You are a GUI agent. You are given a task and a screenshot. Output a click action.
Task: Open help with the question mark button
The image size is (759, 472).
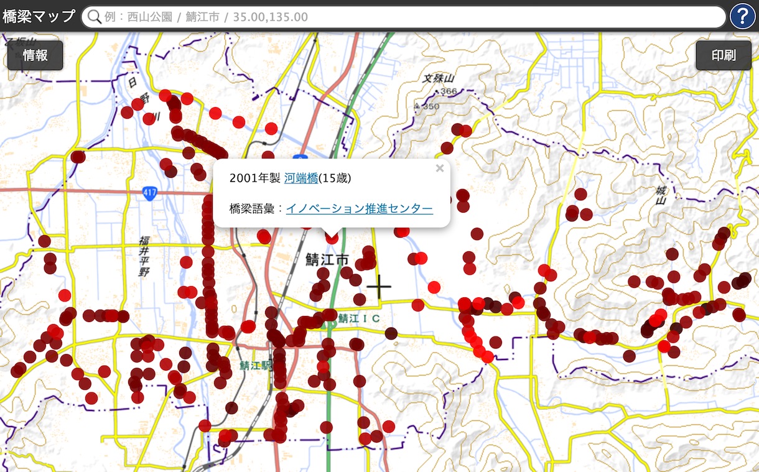[742, 16]
